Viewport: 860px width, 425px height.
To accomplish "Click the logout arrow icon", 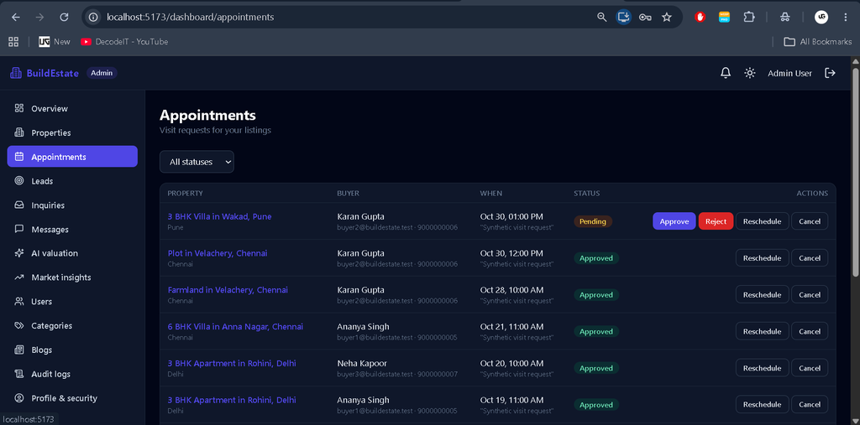I will [x=831, y=73].
